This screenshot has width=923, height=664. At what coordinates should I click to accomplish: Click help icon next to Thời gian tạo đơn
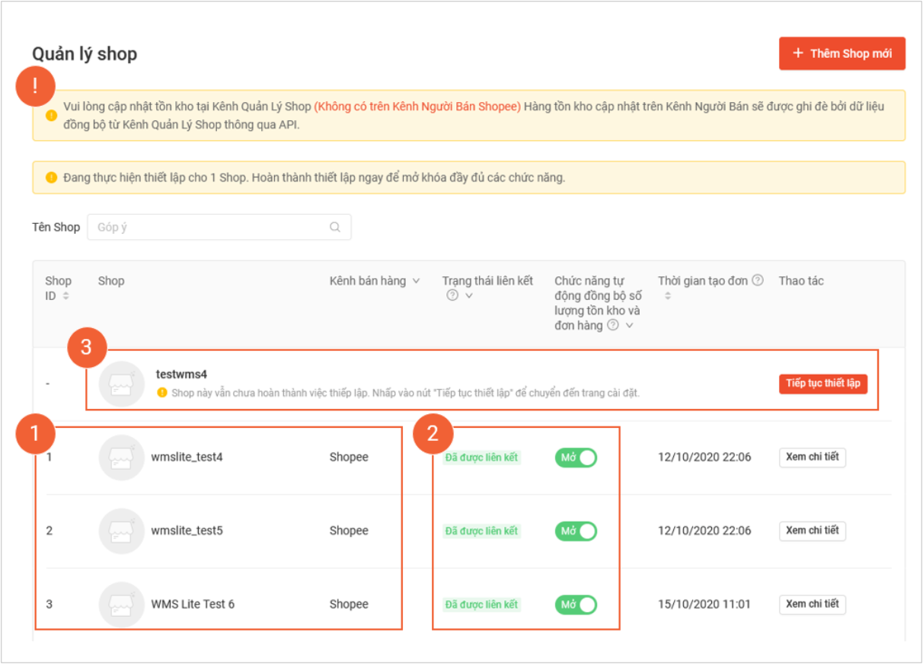pos(758,280)
